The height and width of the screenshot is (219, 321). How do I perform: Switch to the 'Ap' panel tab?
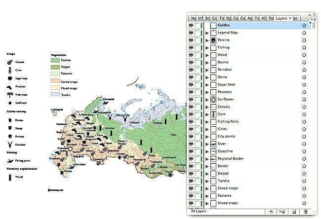point(249,18)
